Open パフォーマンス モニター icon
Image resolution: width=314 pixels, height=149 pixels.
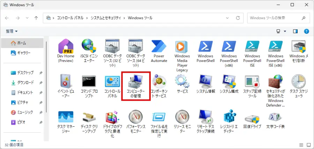click(x=136, y=117)
